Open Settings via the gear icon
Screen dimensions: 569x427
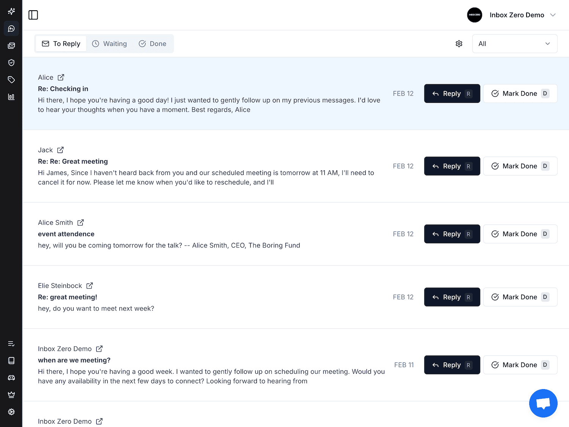click(x=11, y=412)
